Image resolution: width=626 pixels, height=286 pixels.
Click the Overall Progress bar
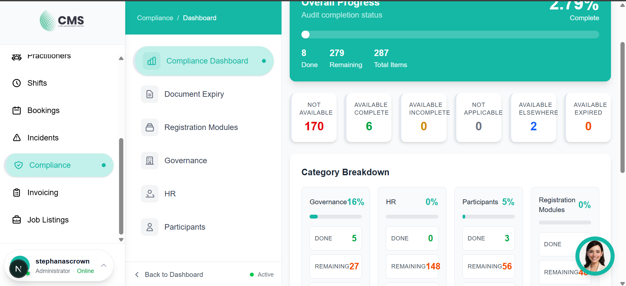pyautogui.click(x=450, y=35)
